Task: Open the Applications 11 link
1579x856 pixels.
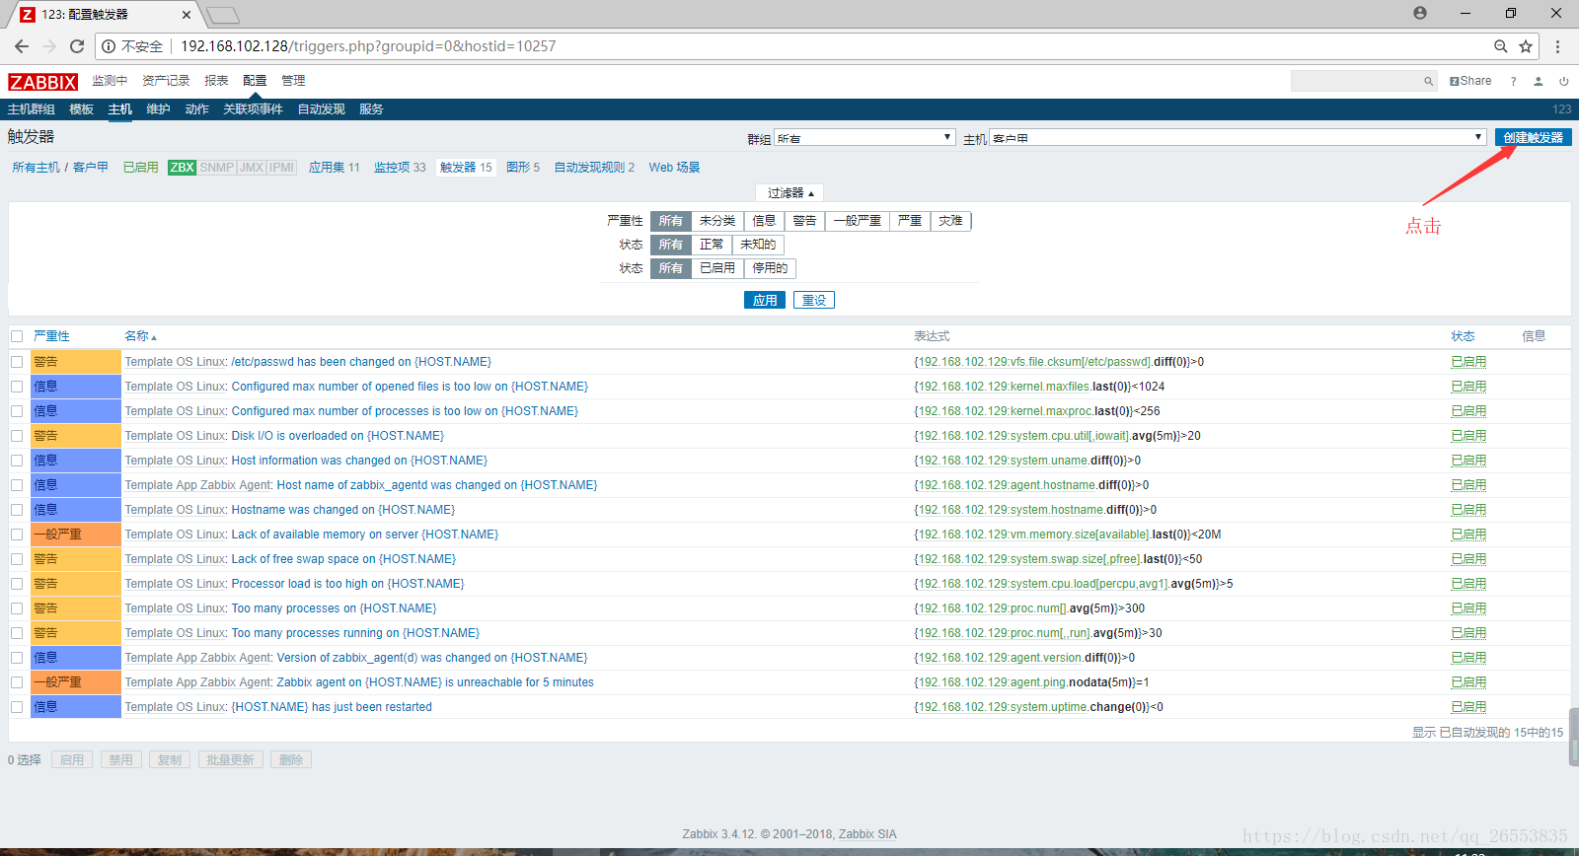Action: [x=335, y=168]
